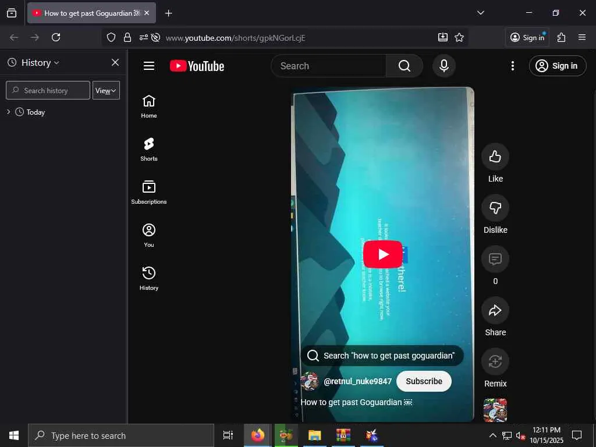Reload the current page

tap(56, 37)
